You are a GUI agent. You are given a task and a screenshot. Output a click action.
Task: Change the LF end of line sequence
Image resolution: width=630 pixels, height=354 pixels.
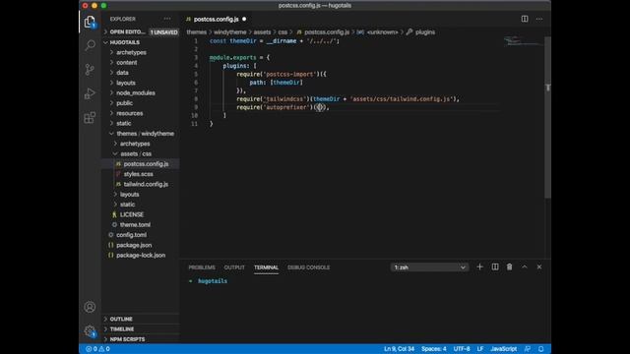pyautogui.click(x=480, y=349)
